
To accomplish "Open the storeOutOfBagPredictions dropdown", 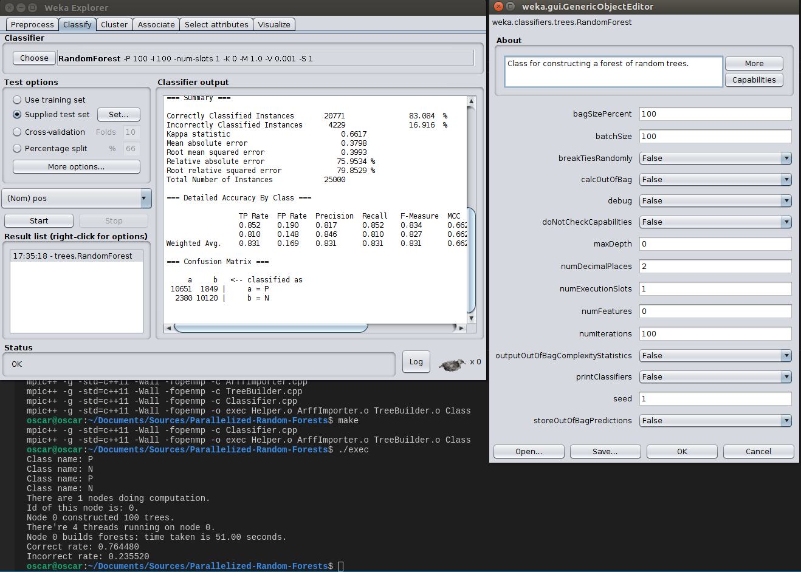I will [x=715, y=420].
